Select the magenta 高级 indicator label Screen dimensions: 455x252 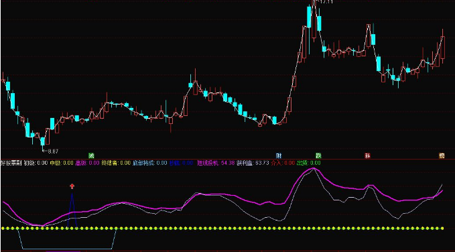tap(88, 163)
